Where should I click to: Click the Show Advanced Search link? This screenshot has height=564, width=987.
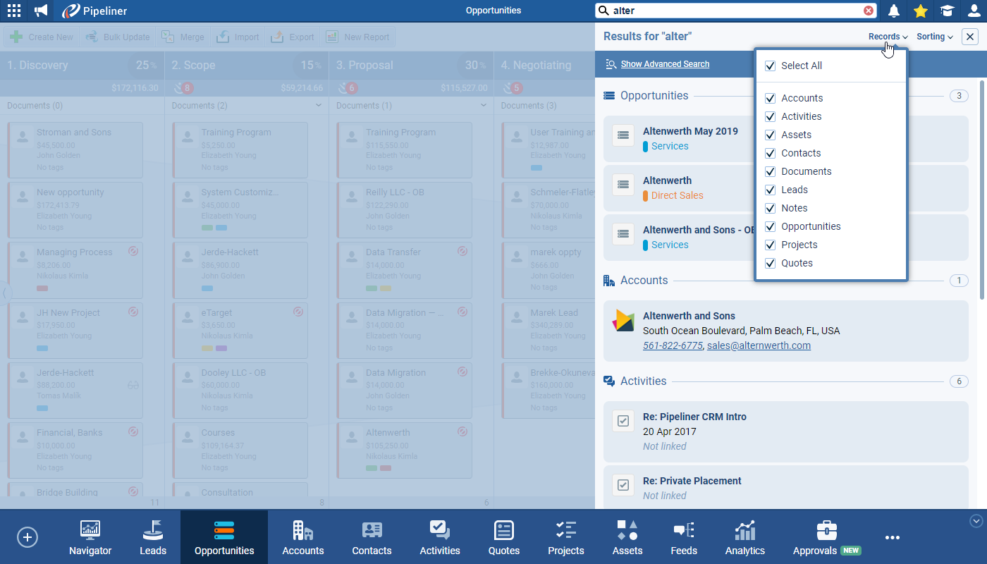(665, 64)
